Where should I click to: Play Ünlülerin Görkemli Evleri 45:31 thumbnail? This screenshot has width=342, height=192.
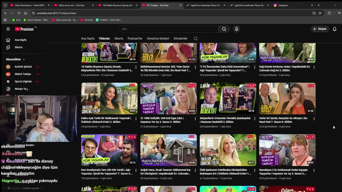109,98
